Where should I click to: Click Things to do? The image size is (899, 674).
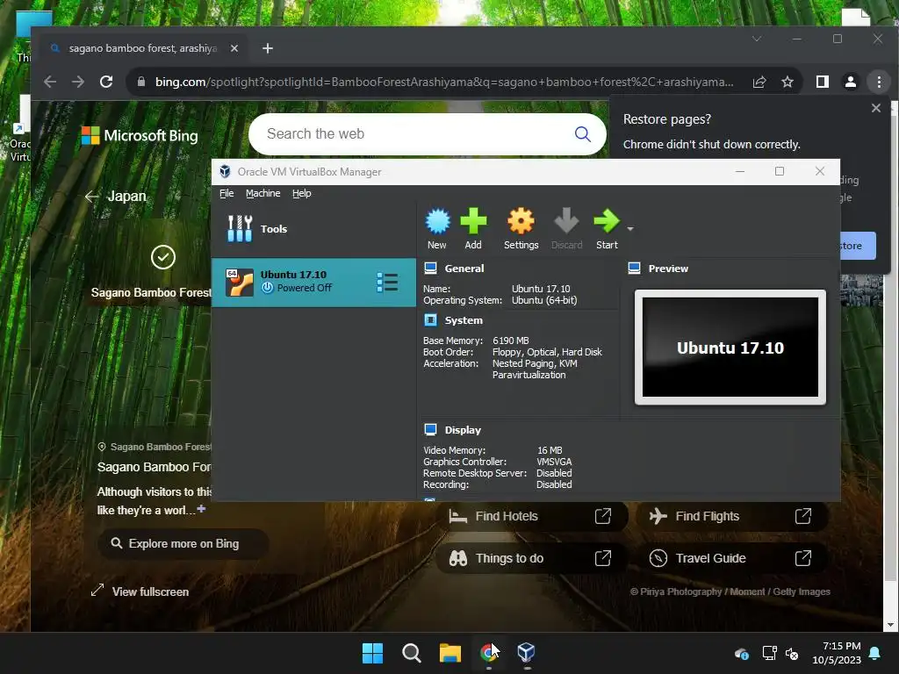coord(532,558)
